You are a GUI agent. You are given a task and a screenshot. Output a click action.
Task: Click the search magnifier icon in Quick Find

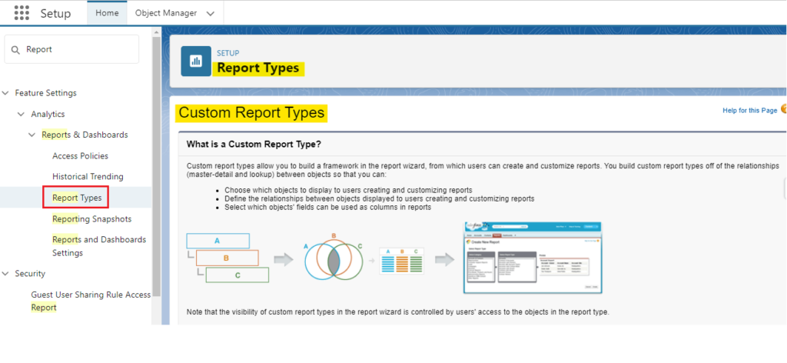(x=15, y=49)
